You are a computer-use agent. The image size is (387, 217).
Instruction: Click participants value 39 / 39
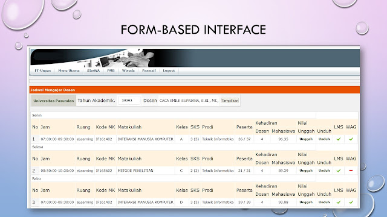point(244,202)
